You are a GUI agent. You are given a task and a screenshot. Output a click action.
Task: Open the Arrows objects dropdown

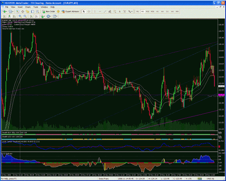point(130,12)
